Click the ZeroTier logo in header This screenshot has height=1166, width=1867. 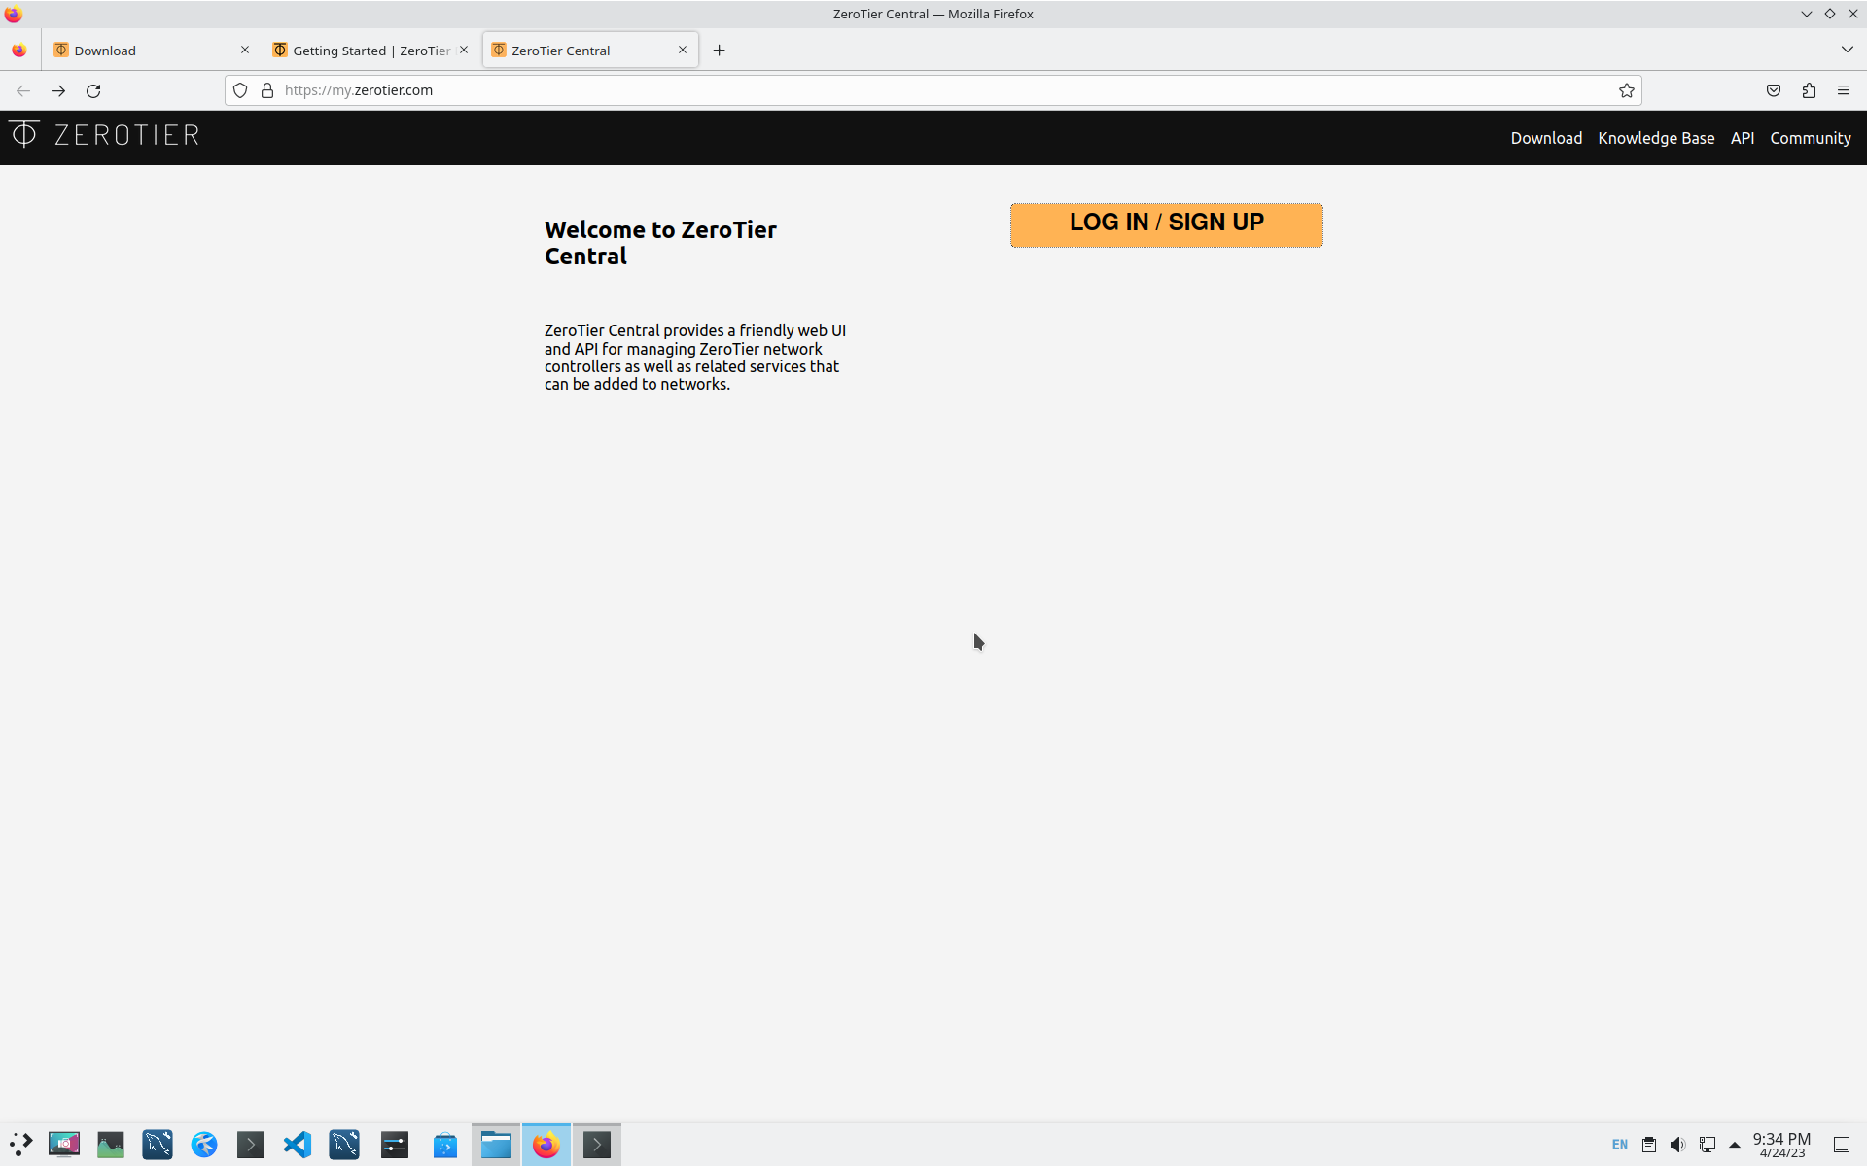click(105, 135)
